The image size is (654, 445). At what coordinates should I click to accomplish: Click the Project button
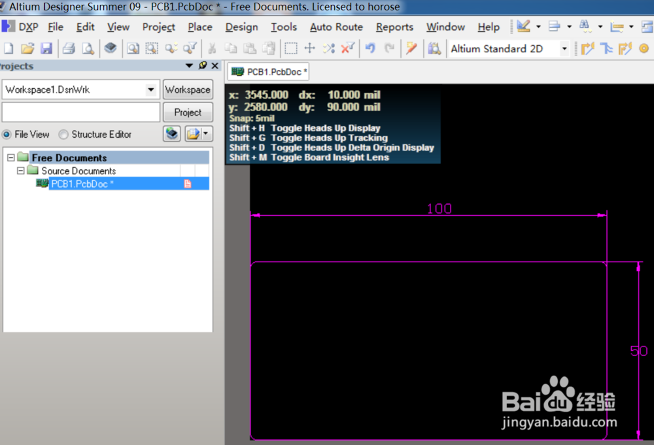click(x=188, y=112)
